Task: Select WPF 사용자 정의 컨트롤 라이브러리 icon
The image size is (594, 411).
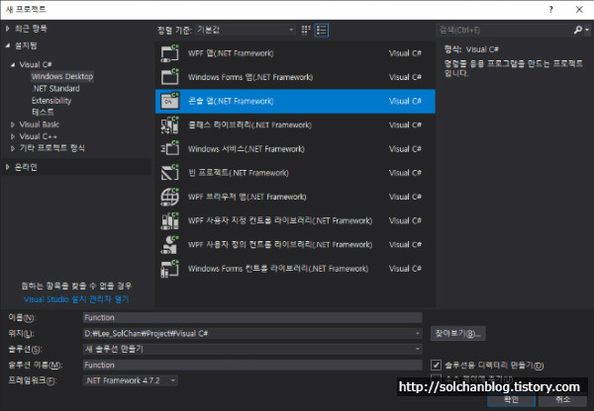Action: (x=169, y=245)
